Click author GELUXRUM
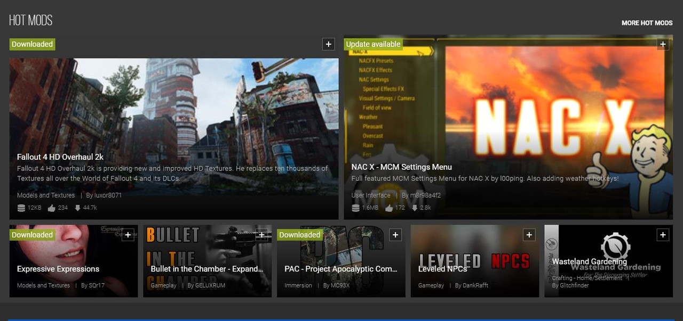The height and width of the screenshot is (321, 683). [x=210, y=285]
